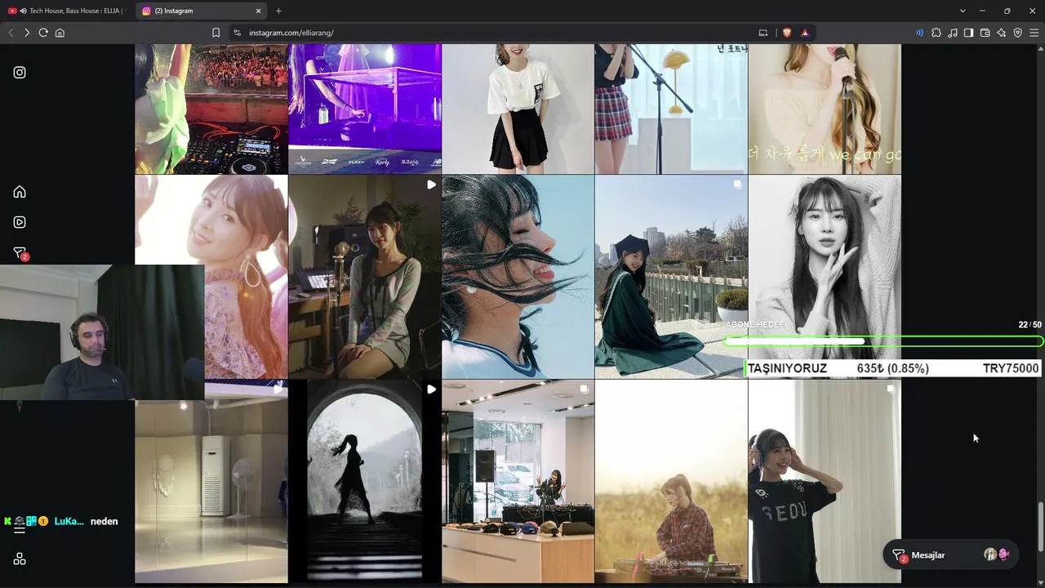1045x588 pixels.
Task: Open the browser home page
Action: 60,33
